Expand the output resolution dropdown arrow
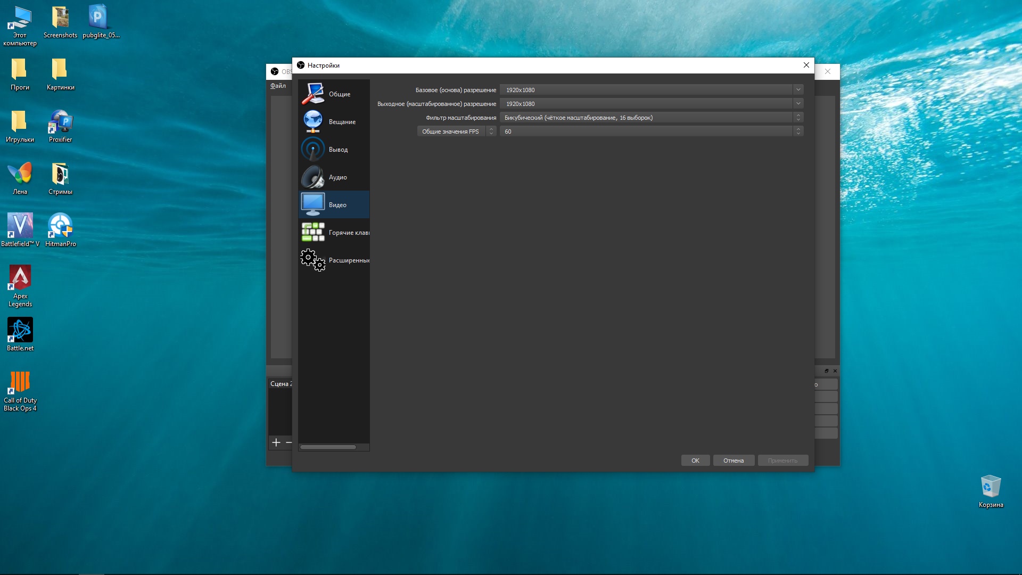This screenshot has height=575, width=1022. (x=798, y=104)
